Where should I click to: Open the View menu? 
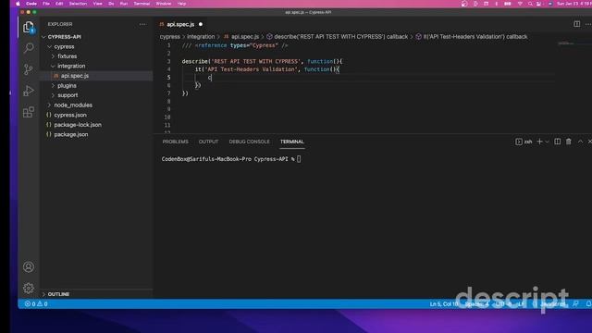coord(97,4)
